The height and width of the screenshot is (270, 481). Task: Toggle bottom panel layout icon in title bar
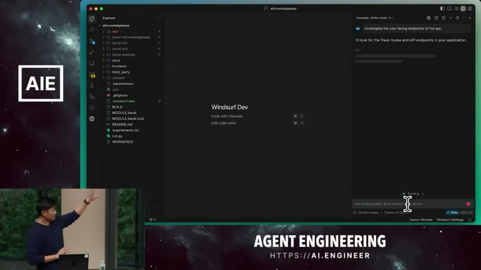449,8
